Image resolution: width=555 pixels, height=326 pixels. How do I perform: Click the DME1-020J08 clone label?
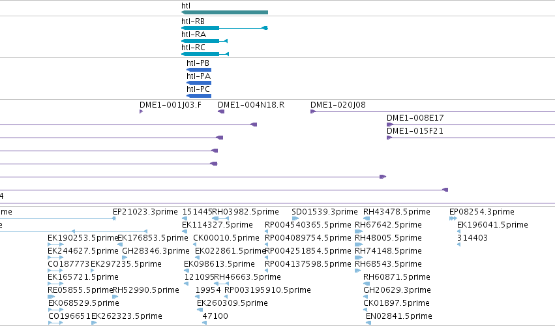click(338, 105)
